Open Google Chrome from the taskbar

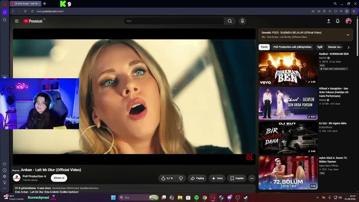click(205, 198)
